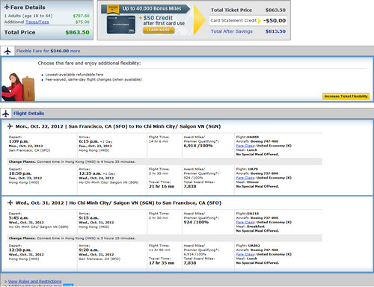This screenshot has height=287, width=374.
Task: Click the Fee-waived same-day flight changes bullet
Action: pyautogui.click(x=93, y=79)
